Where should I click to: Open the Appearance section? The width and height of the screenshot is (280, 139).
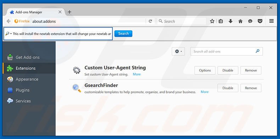tap(29, 79)
